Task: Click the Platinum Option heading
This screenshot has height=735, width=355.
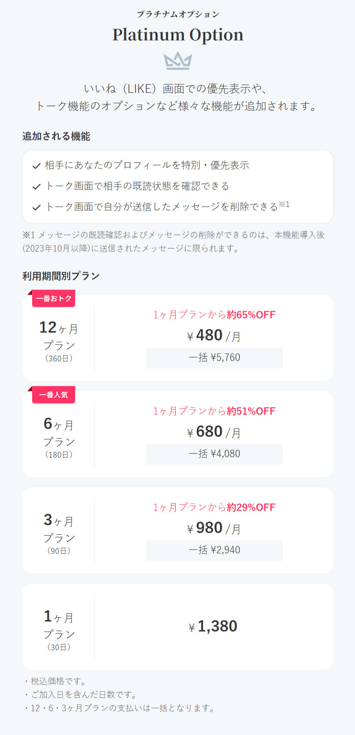Action: point(177,35)
